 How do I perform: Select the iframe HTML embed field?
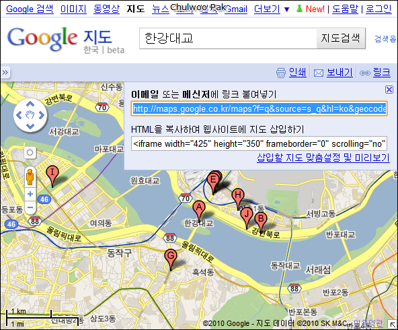tap(259, 143)
